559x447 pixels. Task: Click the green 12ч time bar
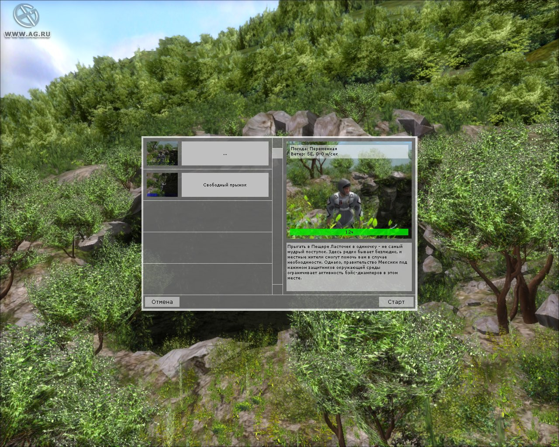pyautogui.click(x=349, y=232)
